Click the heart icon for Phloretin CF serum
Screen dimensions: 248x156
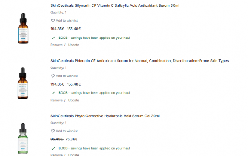click(53, 76)
